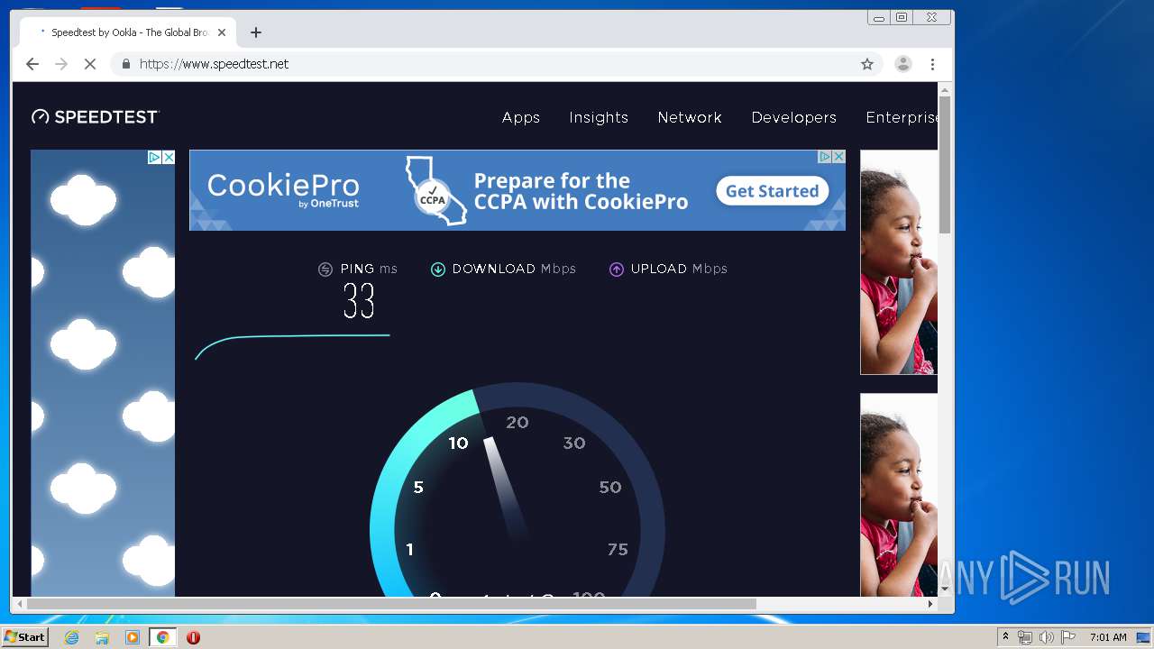The height and width of the screenshot is (649, 1154).
Task: Open the Windows Start menu
Action: [25, 637]
